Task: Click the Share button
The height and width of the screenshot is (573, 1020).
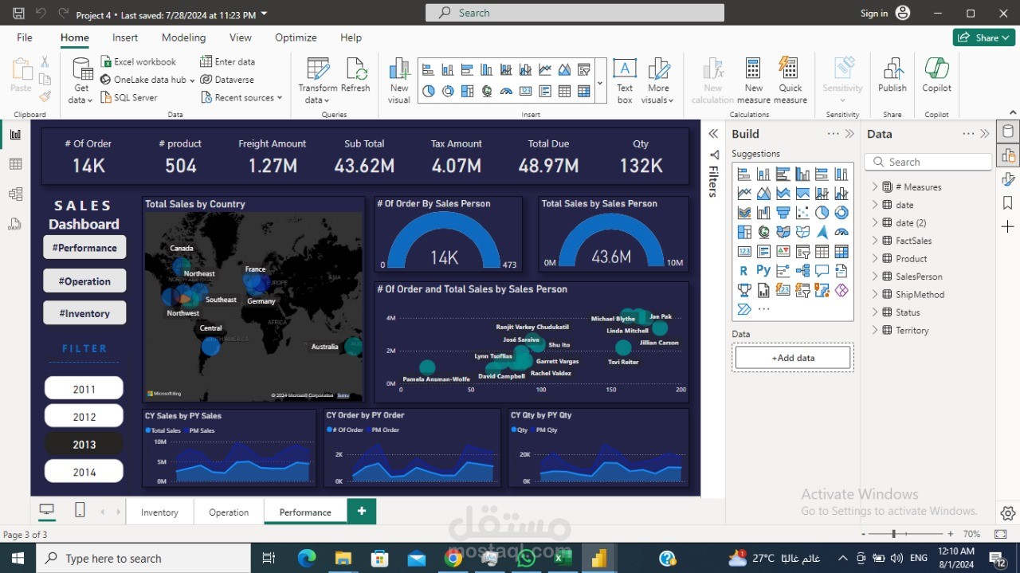Action: (x=983, y=37)
